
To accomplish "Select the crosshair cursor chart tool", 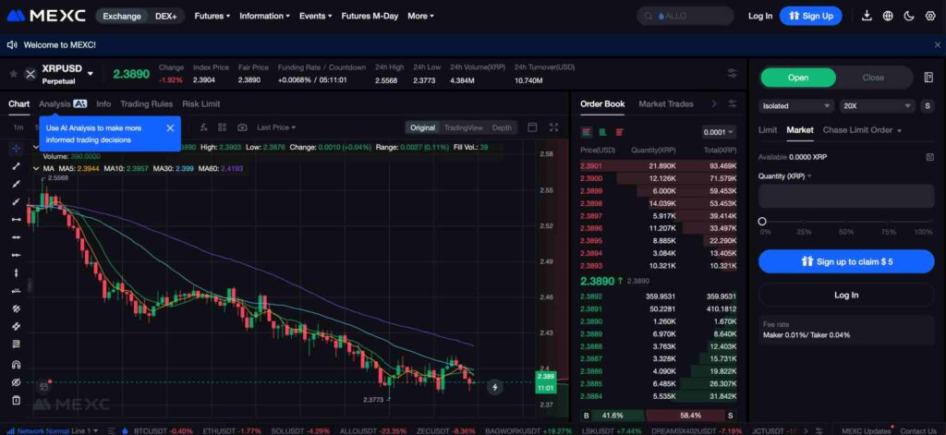I will pos(17,149).
